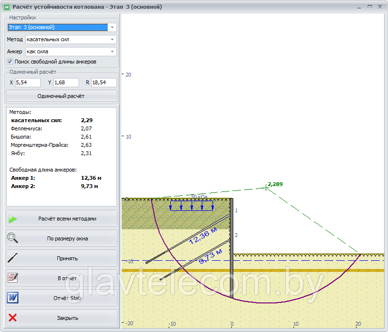The image size is (388, 332).
Task: Click the report notepad icon
Action: pyautogui.click(x=13, y=278)
